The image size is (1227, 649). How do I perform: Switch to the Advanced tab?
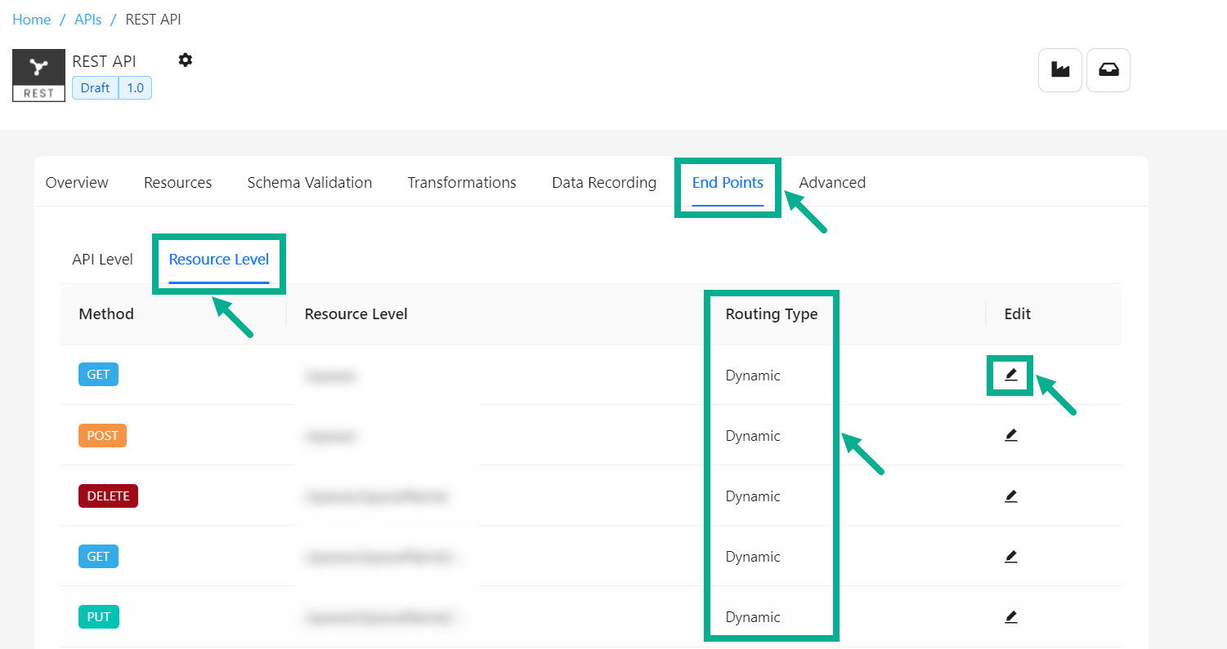tap(831, 183)
